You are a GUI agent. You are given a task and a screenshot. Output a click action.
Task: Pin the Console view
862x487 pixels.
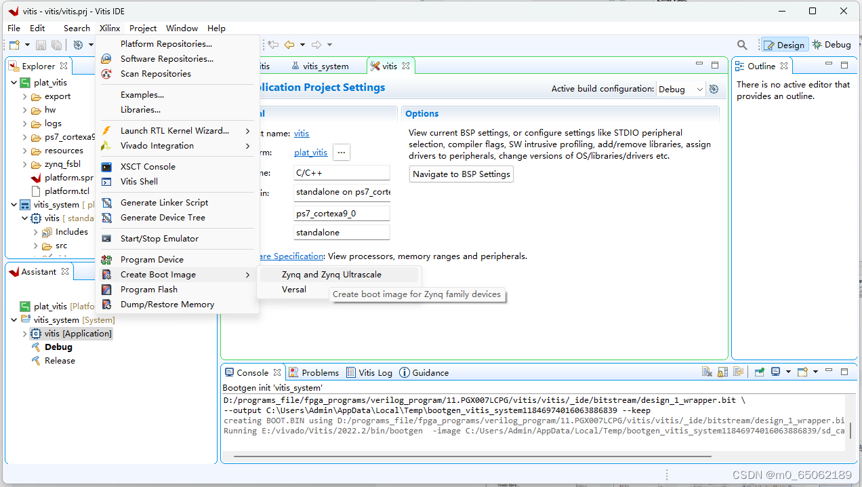click(759, 372)
